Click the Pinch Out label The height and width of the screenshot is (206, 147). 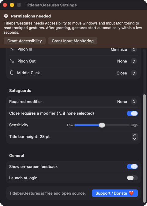26,61
